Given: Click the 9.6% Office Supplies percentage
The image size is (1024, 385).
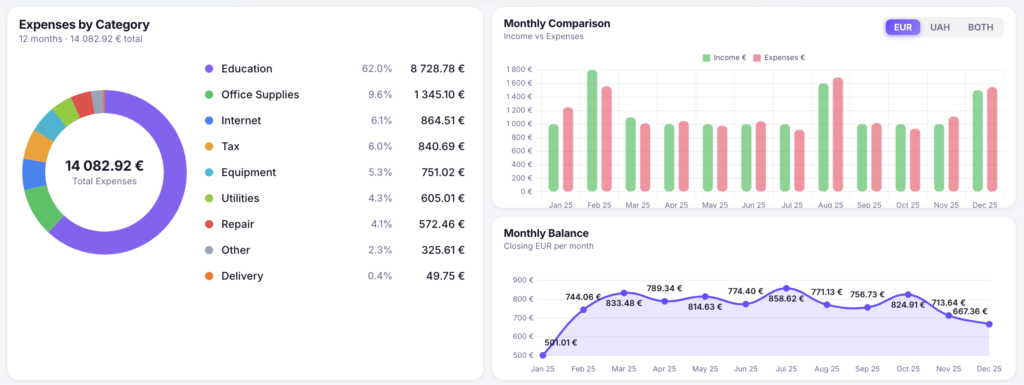Looking at the screenshot, I should tap(380, 95).
